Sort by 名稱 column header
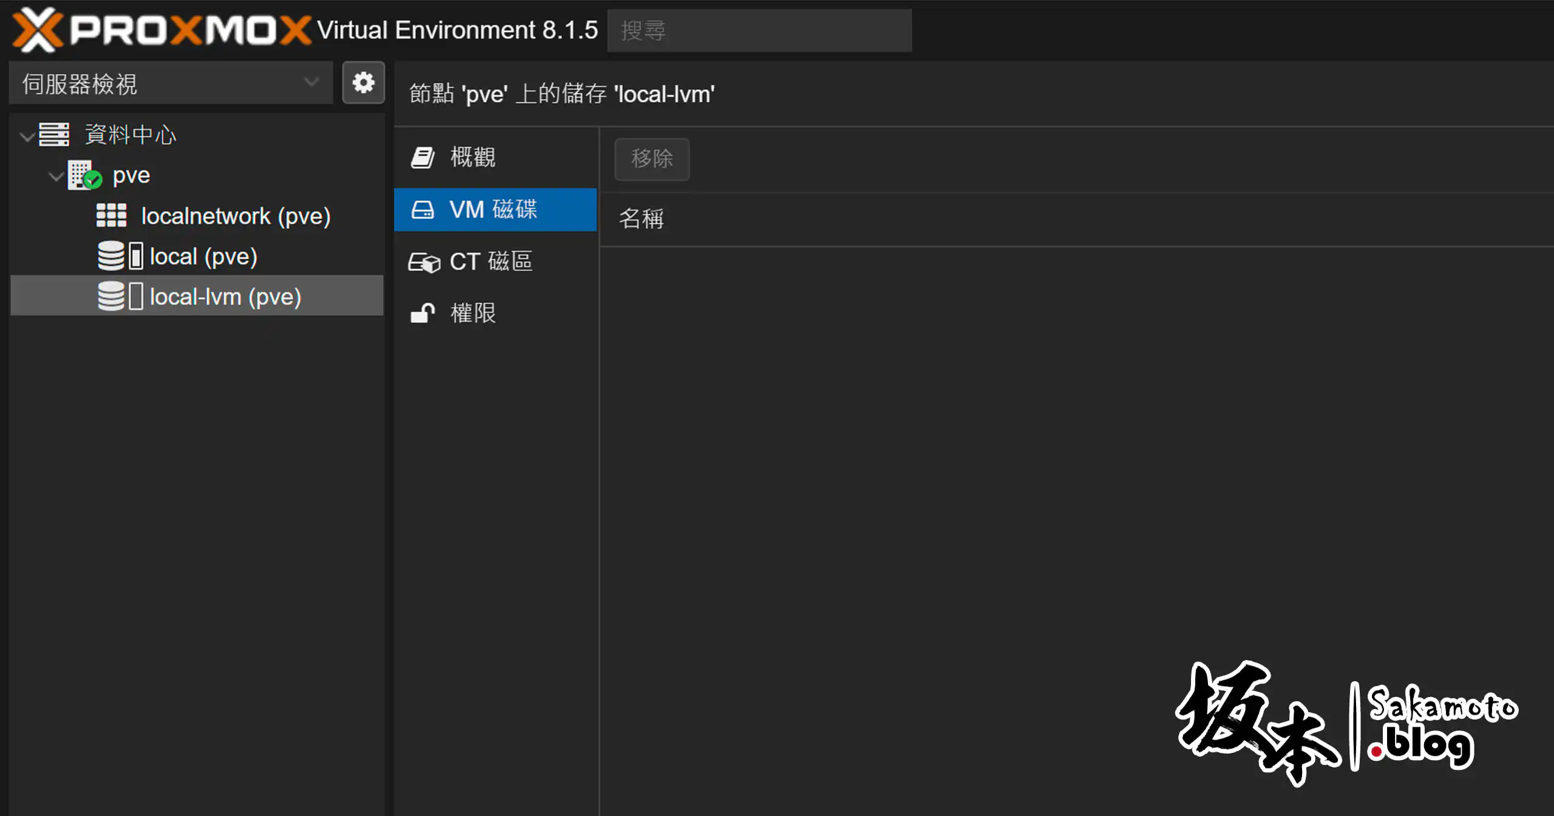The height and width of the screenshot is (816, 1554). (641, 219)
